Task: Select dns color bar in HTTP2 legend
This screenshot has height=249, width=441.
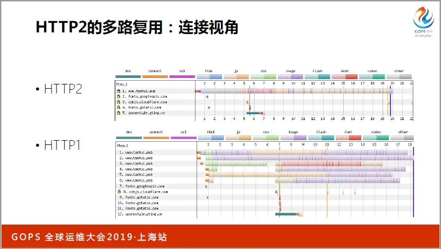Action: [x=128, y=76]
